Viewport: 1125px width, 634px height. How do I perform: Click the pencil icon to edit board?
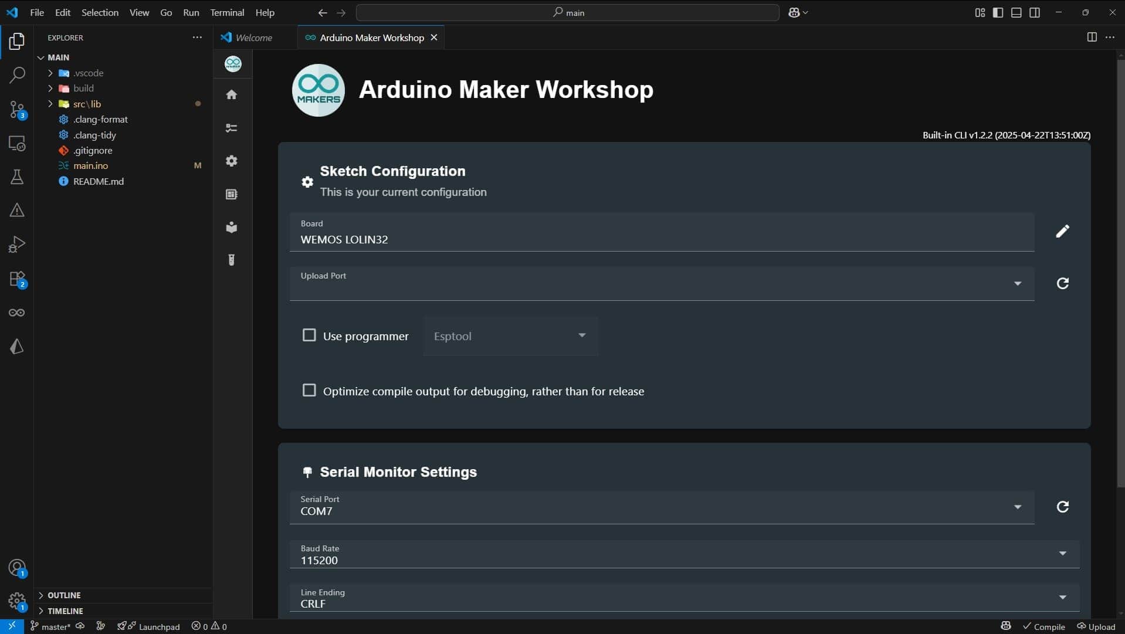click(1062, 231)
